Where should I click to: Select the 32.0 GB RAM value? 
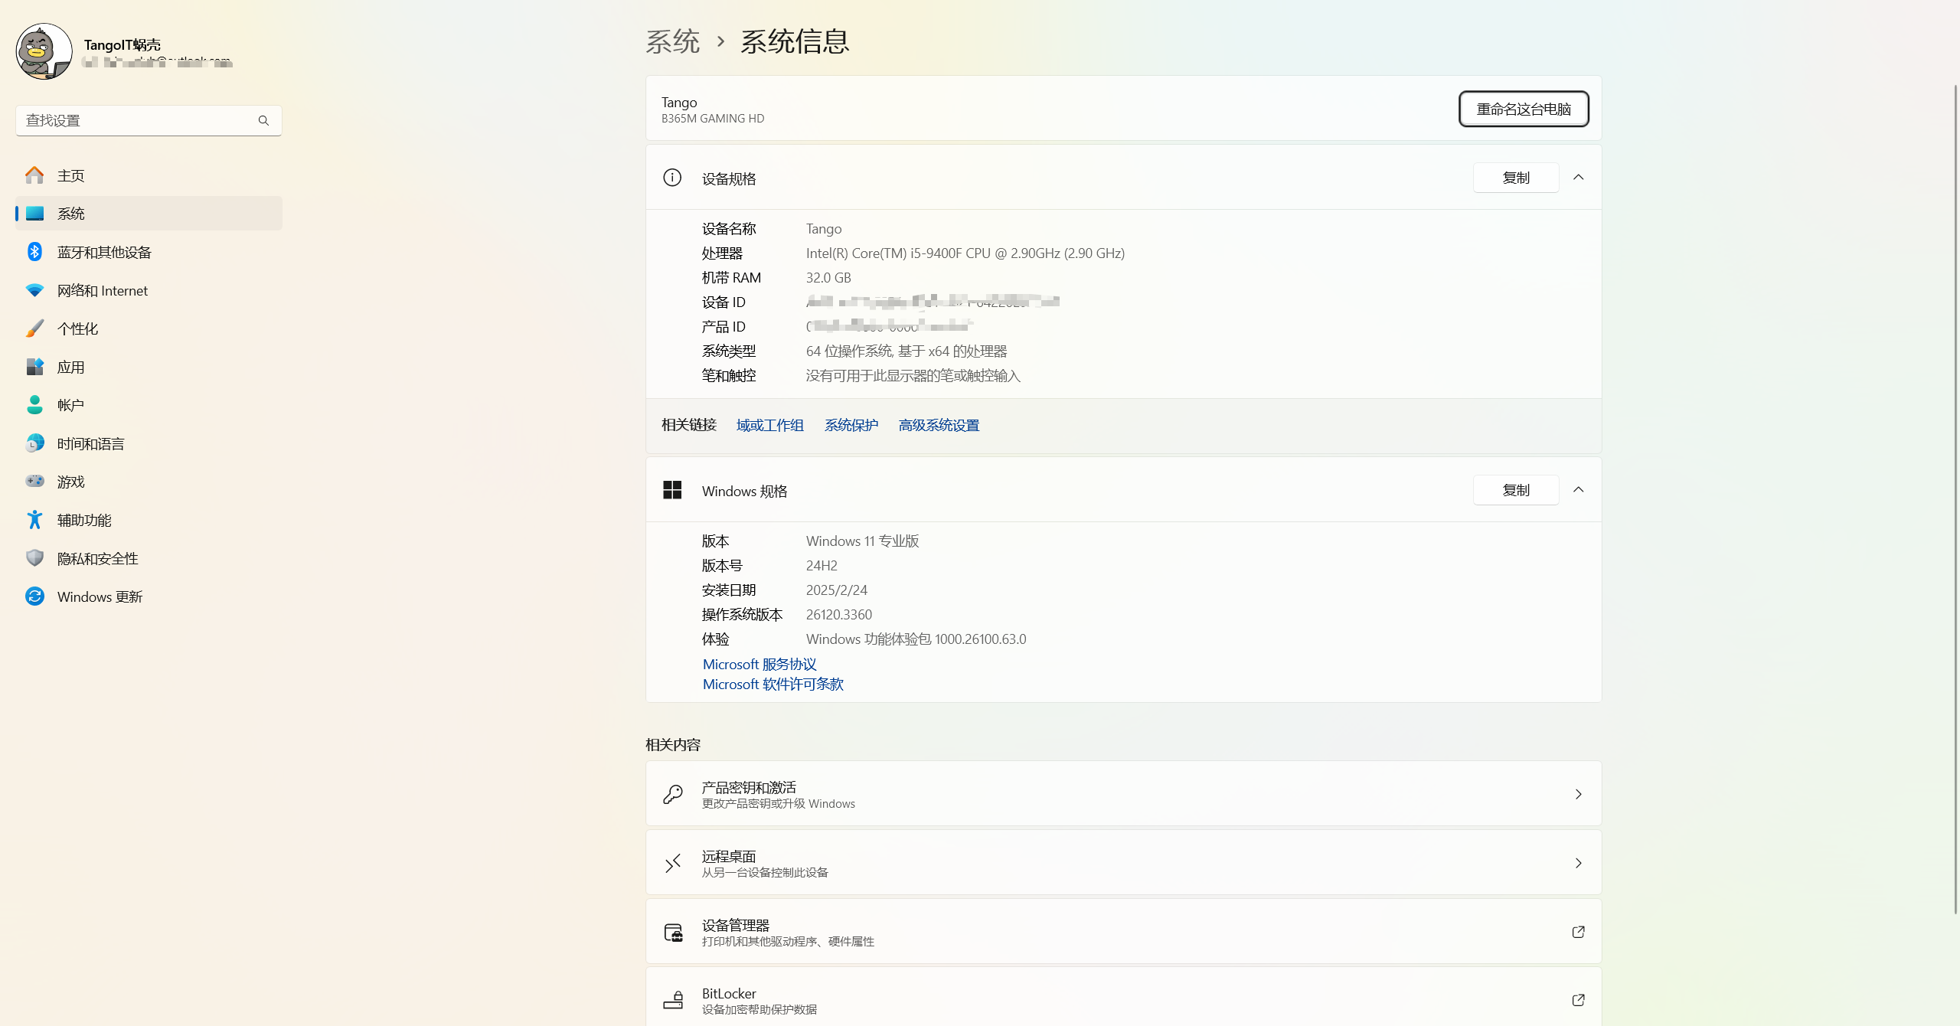pos(828,278)
